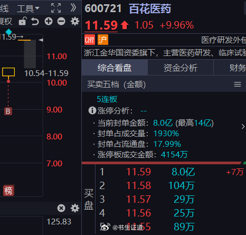
Task: Zoom out the chart with minus icon
Action: pyautogui.click(x=61, y=22)
